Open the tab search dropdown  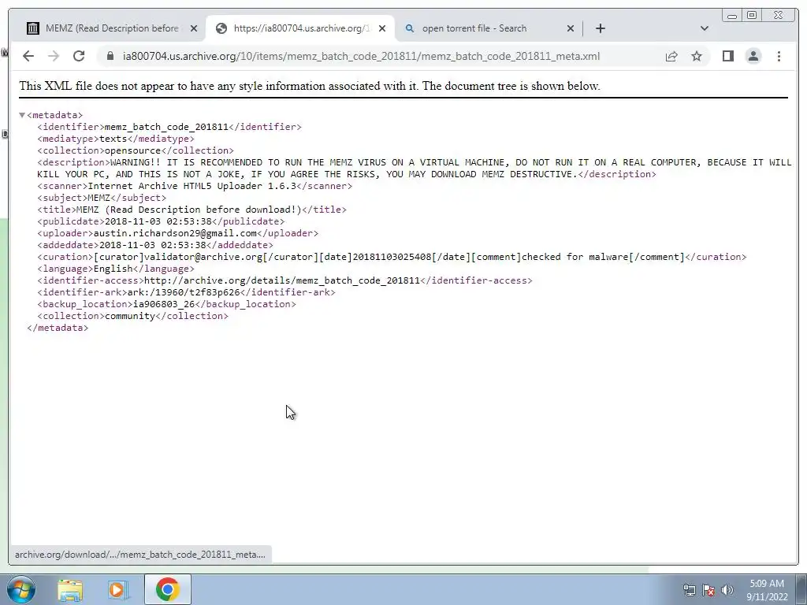704,28
